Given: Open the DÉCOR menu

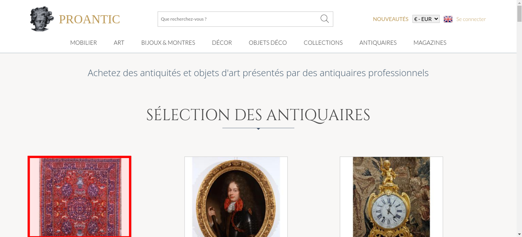Looking at the screenshot, I should 222,43.
